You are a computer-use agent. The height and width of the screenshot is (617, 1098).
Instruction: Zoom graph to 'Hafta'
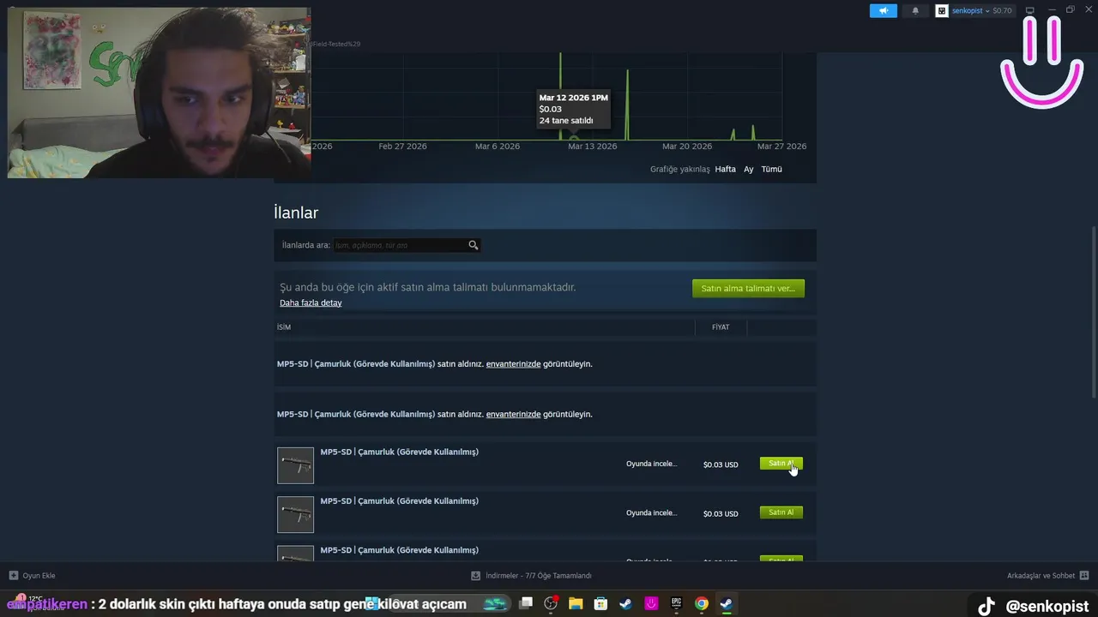(726, 169)
